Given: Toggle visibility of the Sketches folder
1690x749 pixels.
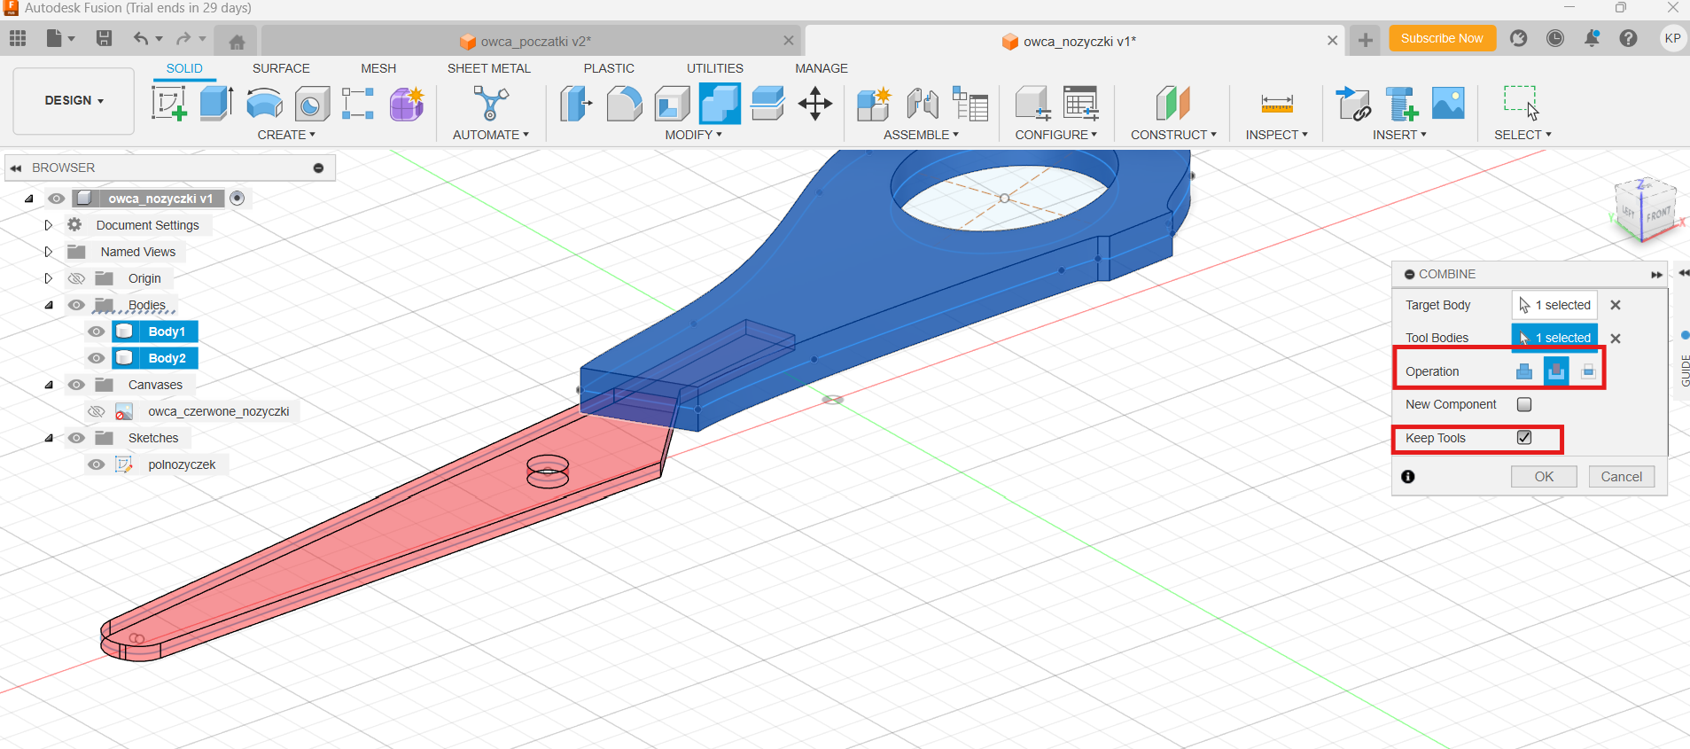Looking at the screenshot, I should coord(76,438).
